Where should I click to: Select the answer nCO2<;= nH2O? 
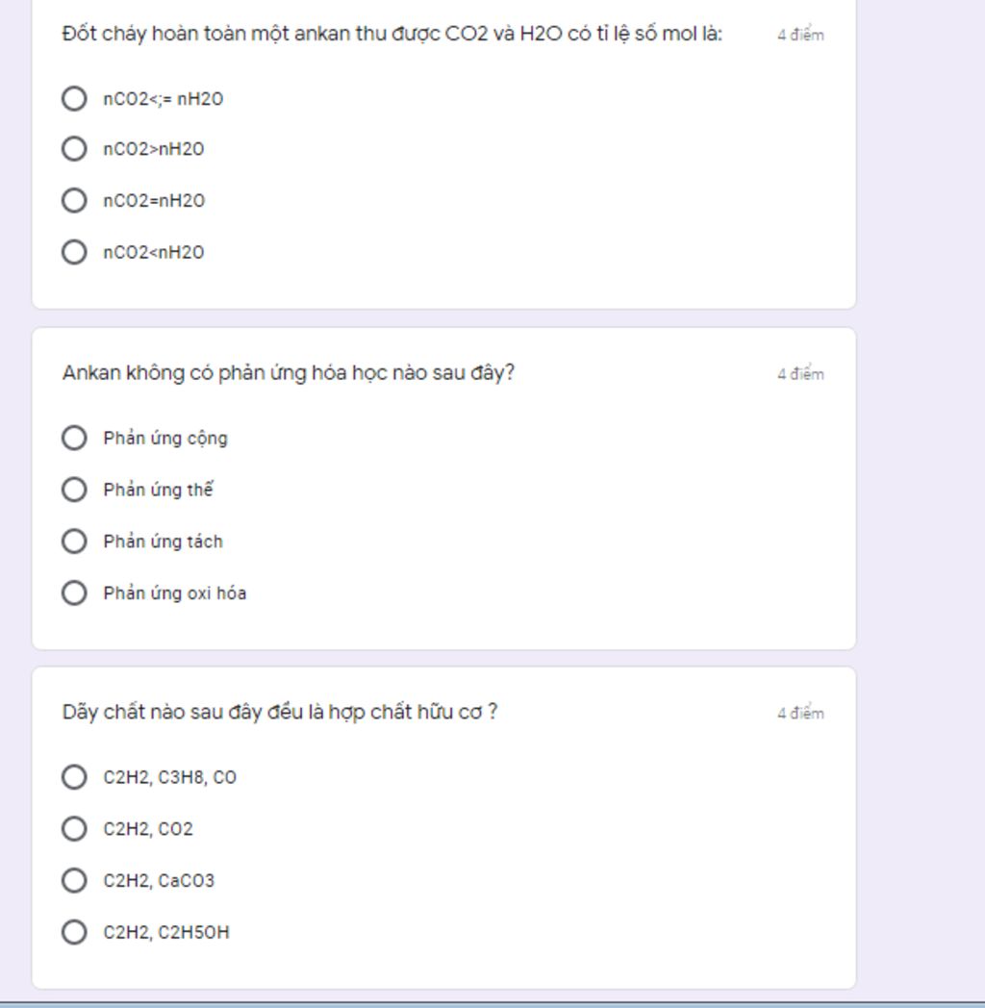click(x=75, y=98)
